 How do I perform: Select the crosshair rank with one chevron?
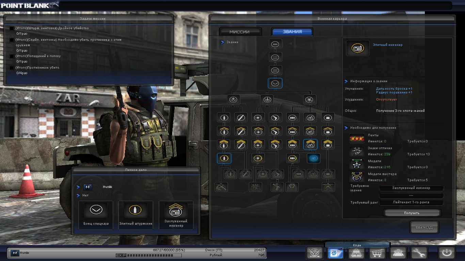(258, 131)
